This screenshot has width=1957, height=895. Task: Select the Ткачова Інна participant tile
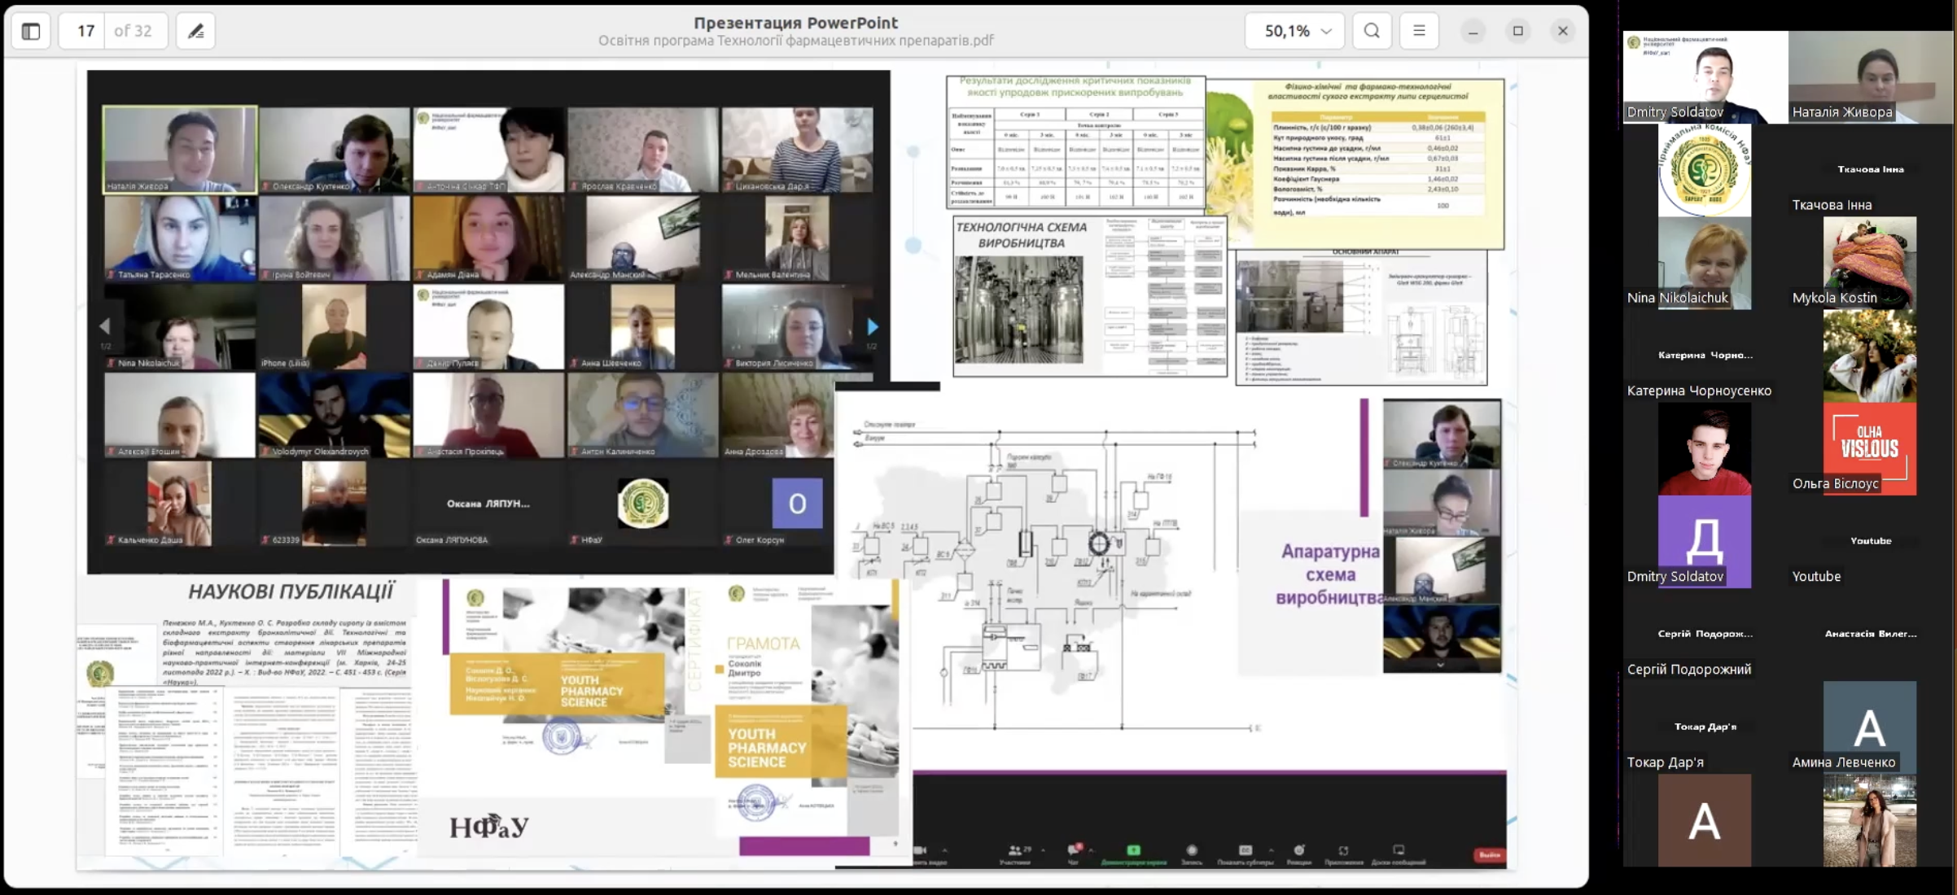[x=1870, y=170]
